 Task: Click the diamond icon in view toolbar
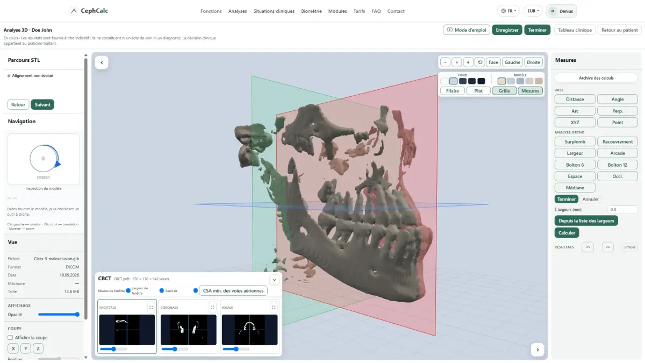click(x=468, y=62)
